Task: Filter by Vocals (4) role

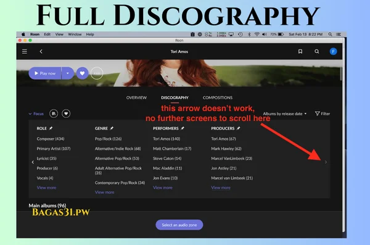Action: tap(45, 178)
